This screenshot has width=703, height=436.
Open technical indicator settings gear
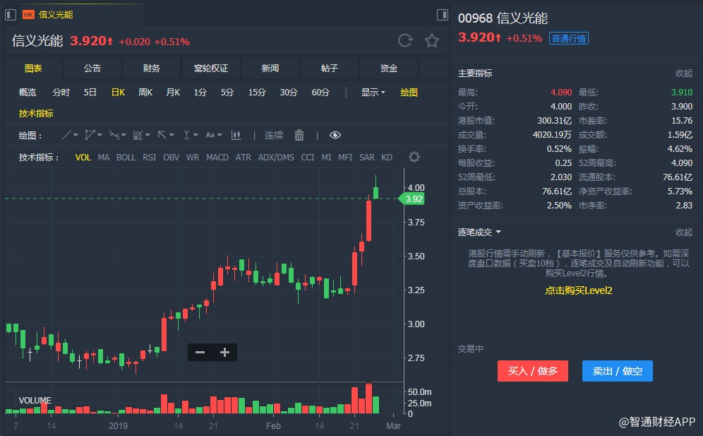(414, 157)
